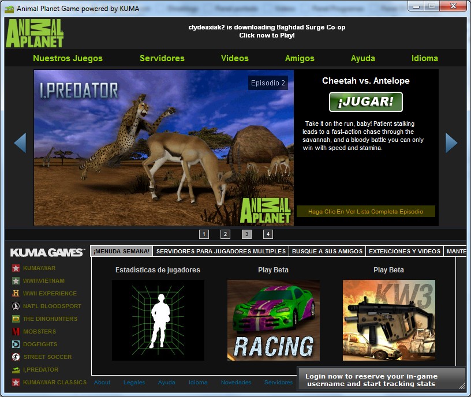Click the Estadísticas de jugadores heading
Image resolution: width=471 pixels, height=397 pixels.
tap(158, 269)
